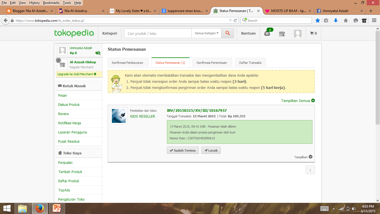Expand Tampilkan Semua chevron
Image resolution: width=380 pixels, height=214 pixels.
pyautogui.click(x=313, y=101)
